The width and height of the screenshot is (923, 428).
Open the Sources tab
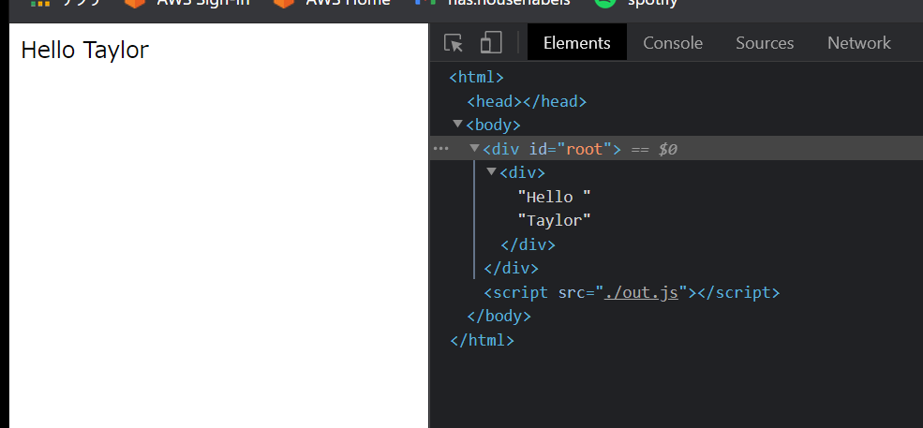click(765, 43)
